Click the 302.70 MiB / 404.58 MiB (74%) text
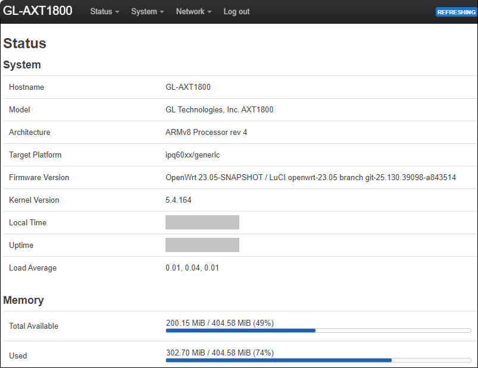The image size is (478, 368). [220, 353]
